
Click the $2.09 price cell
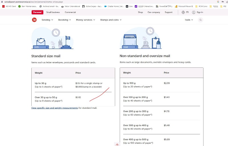click(x=167, y=83)
